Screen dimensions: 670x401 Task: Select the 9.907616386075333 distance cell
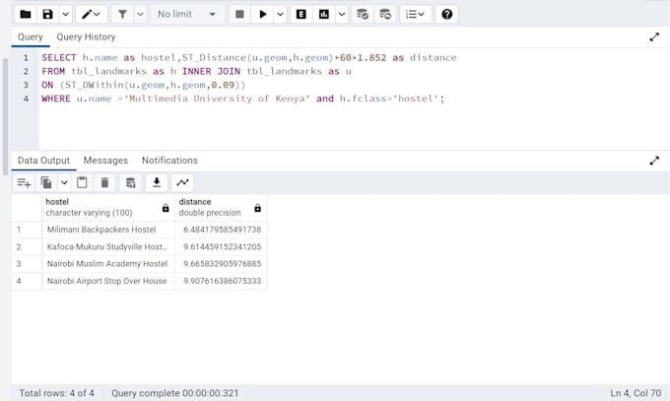point(221,282)
